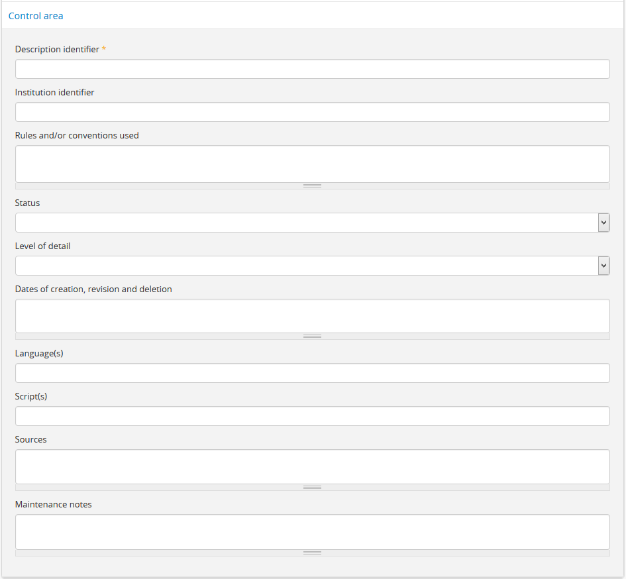
Task: Click the Dates of creation, revision and deletion textarea
Action: click(x=312, y=316)
